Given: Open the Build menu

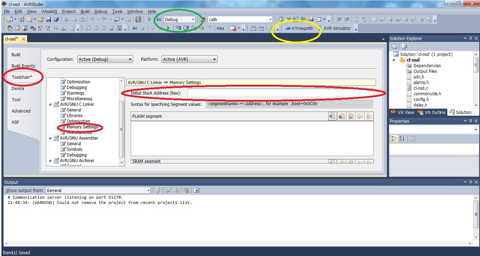Looking at the screenshot, I should pos(85,11).
